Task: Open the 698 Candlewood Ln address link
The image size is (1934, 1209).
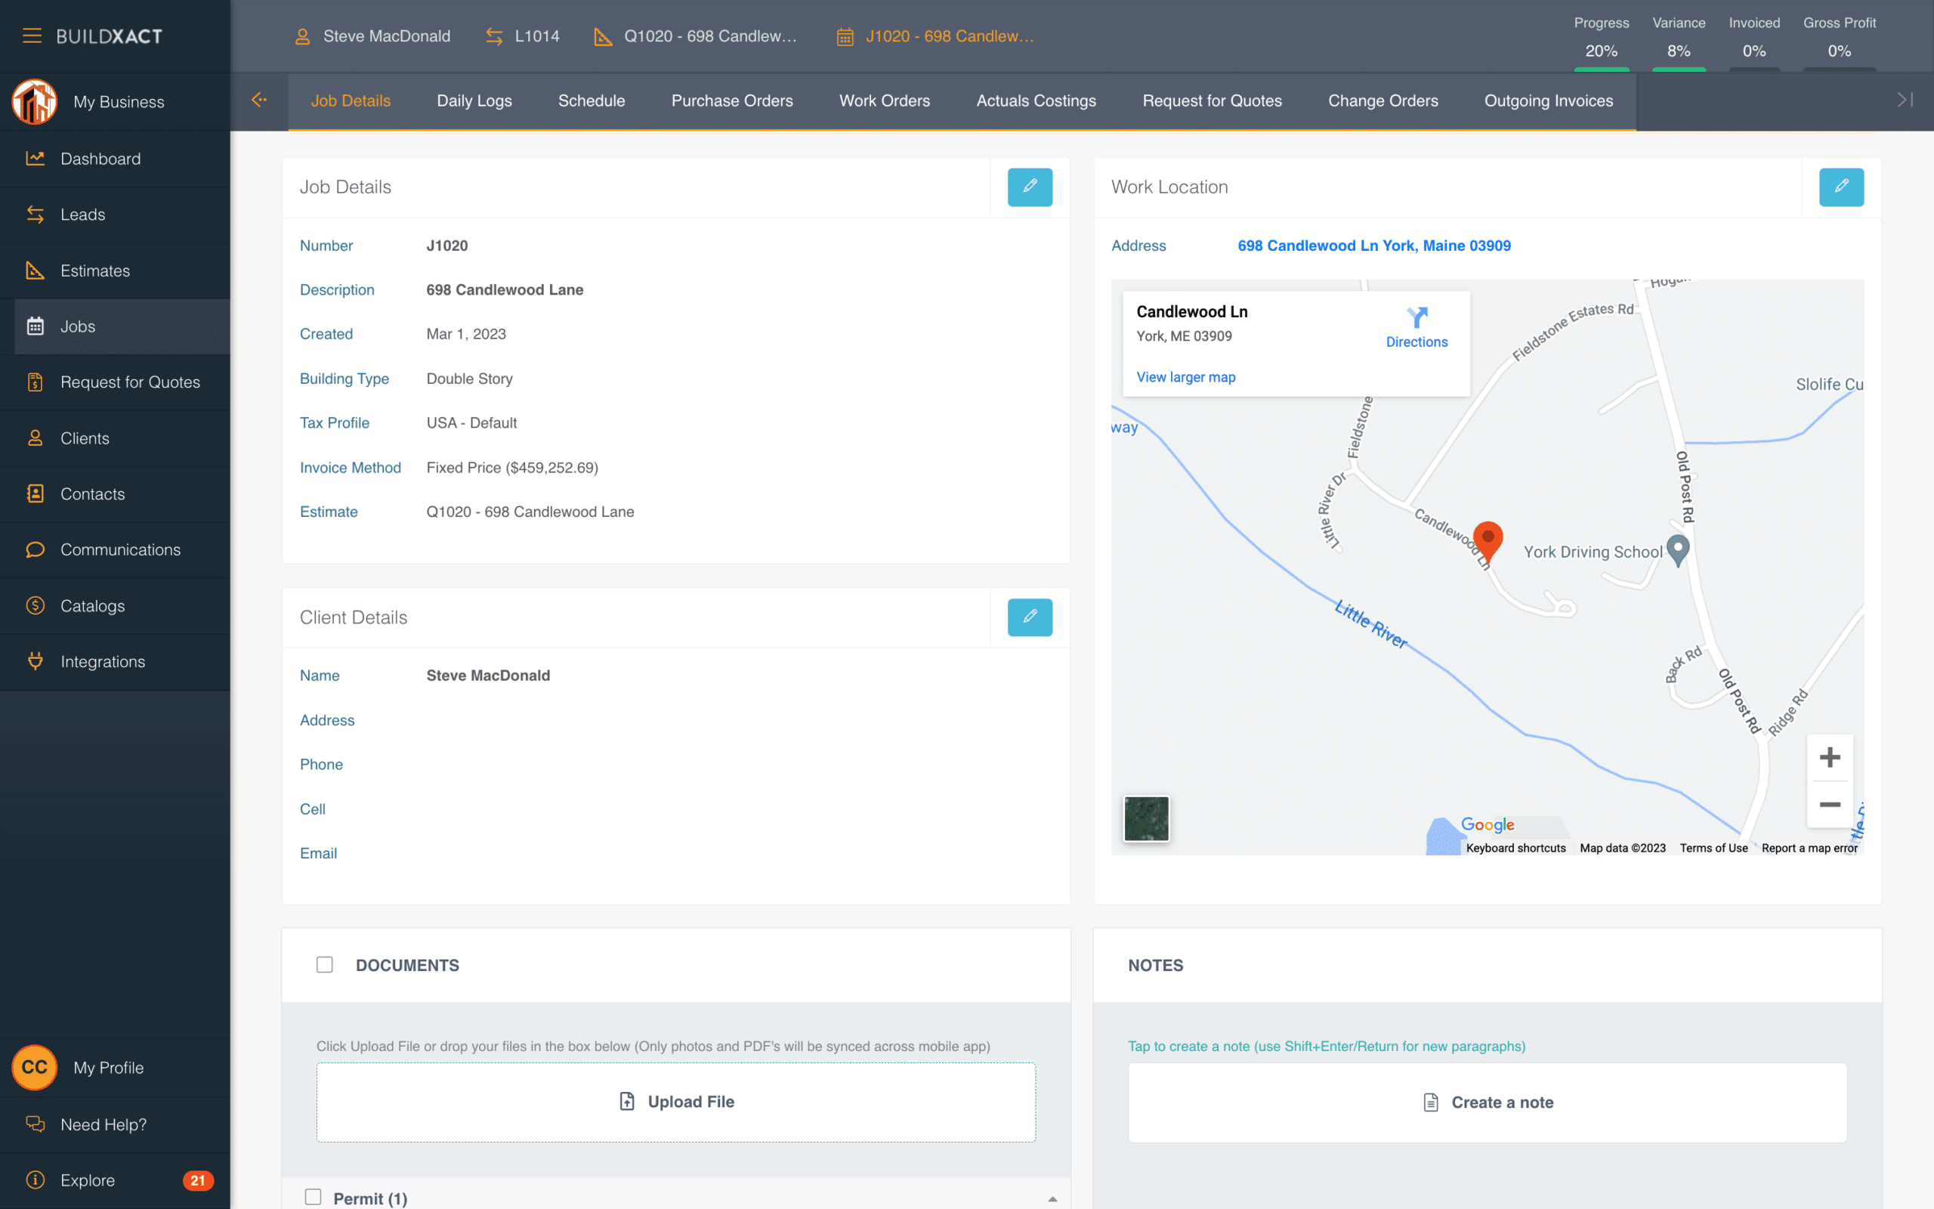Action: pos(1373,246)
